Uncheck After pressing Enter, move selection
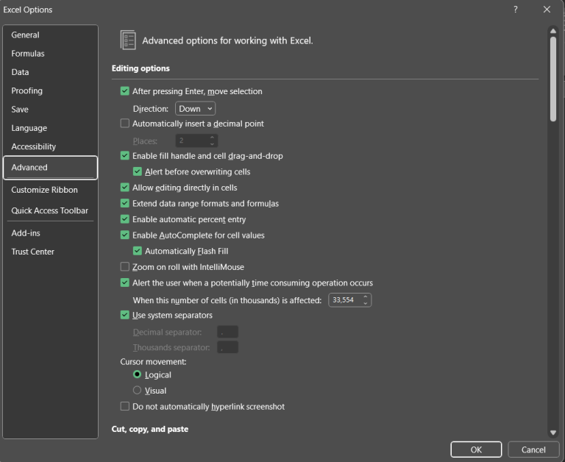 [x=124, y=91]
